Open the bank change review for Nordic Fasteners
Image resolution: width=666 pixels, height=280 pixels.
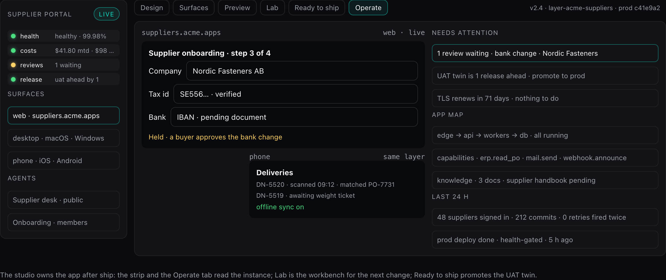[x=545, y=53]
